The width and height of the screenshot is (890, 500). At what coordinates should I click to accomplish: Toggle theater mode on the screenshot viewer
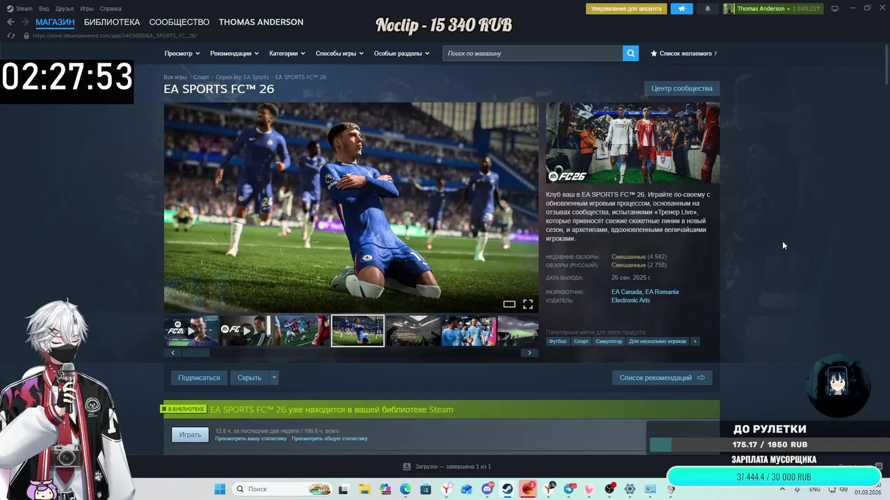pos(509,304)
